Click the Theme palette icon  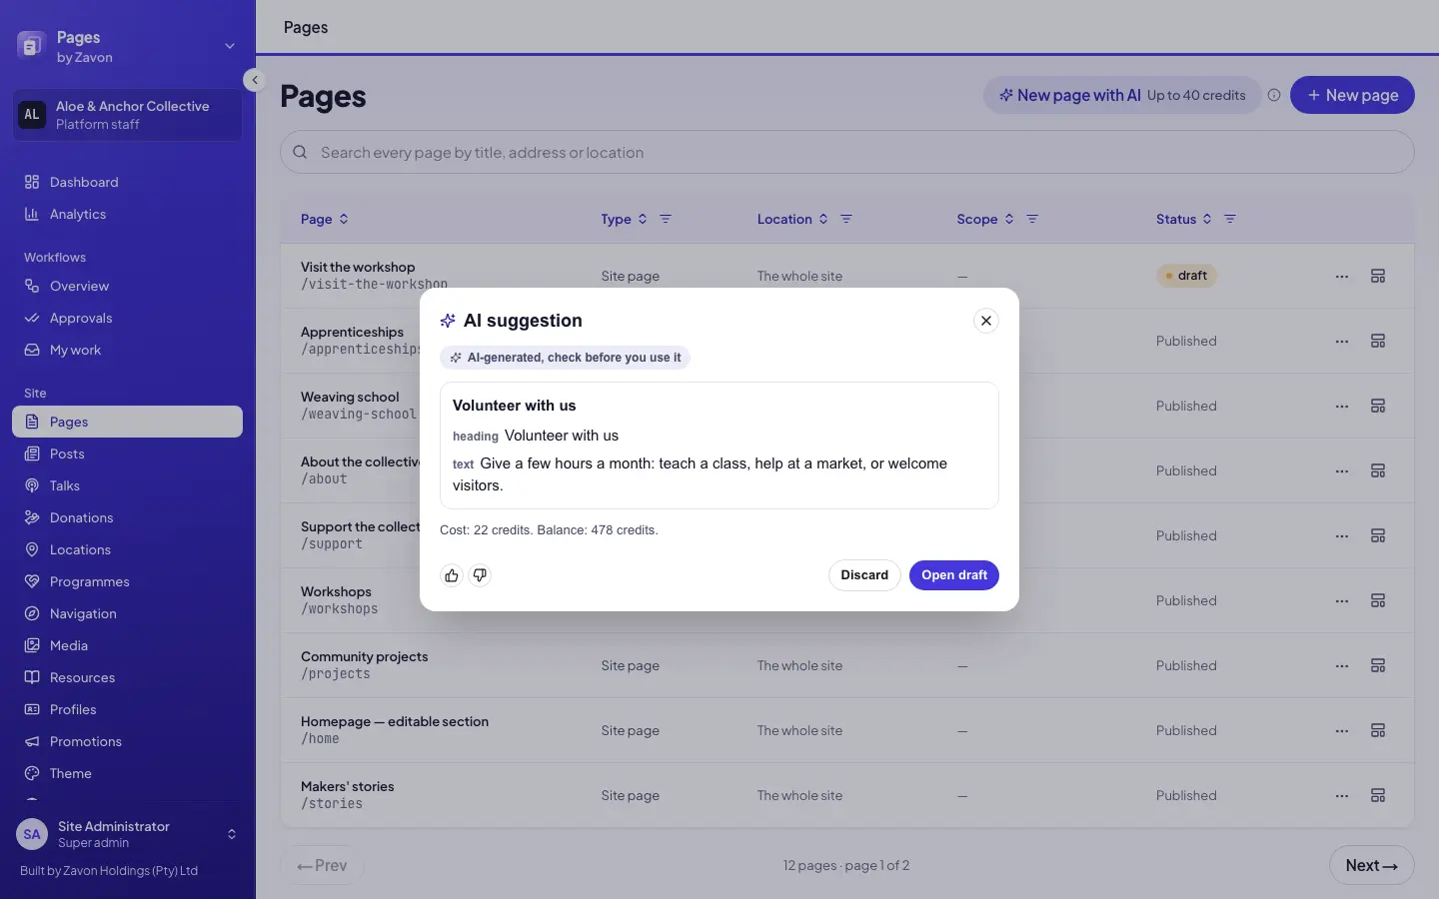[32, 773]
